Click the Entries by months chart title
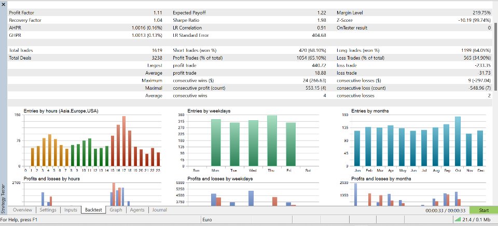The height and width of the screenshot is (226, 498). point(370,111)
